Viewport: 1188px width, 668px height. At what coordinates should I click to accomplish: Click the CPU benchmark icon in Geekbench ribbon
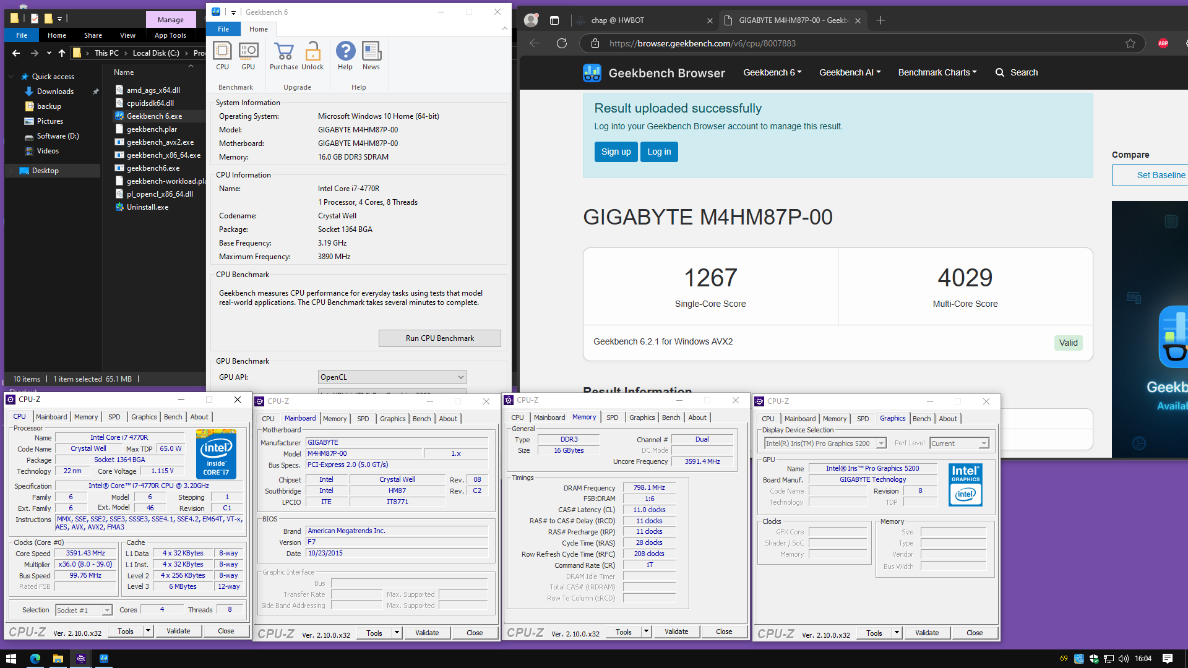(x=222, y=56)
